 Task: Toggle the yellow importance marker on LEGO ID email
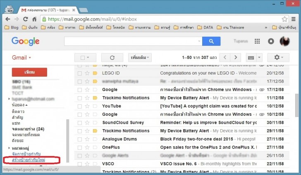pyautogui.click(x=95, y=73)
